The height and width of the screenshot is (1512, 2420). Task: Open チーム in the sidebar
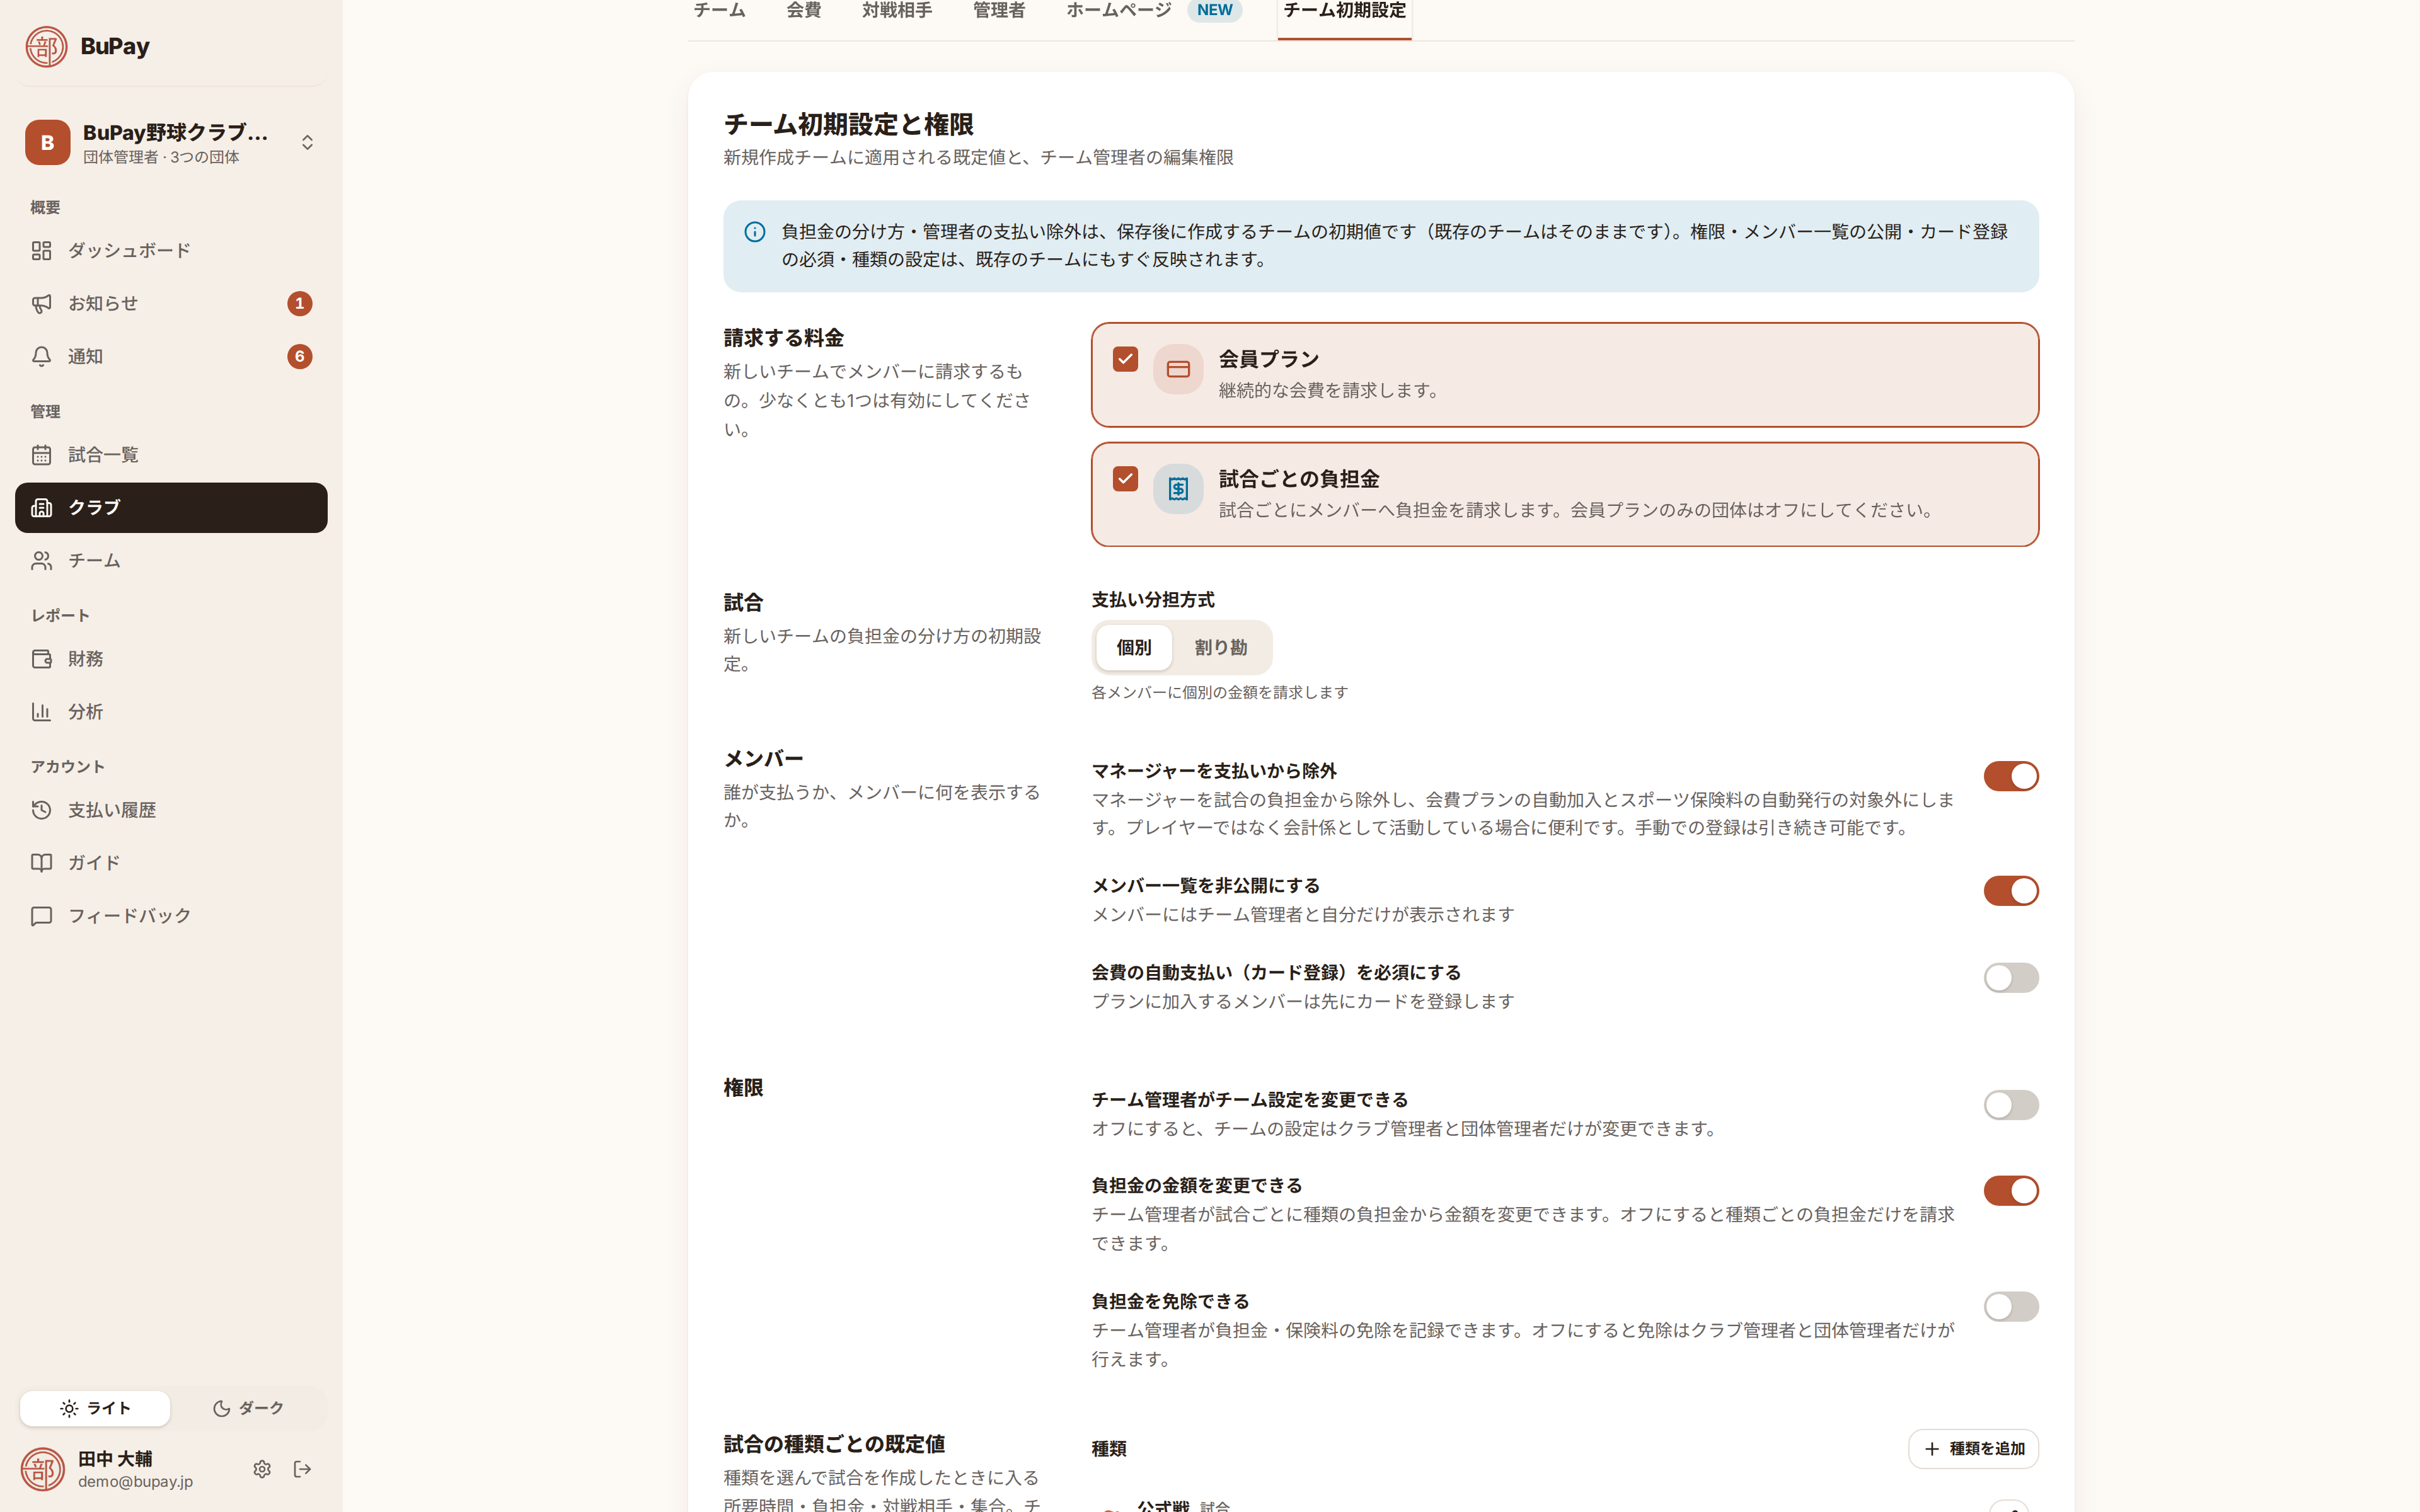click(x=171, y=561)
